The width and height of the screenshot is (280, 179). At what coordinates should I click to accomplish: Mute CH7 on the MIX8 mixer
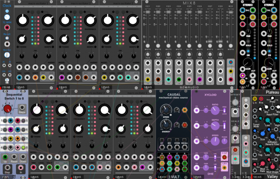coord(210,46)
